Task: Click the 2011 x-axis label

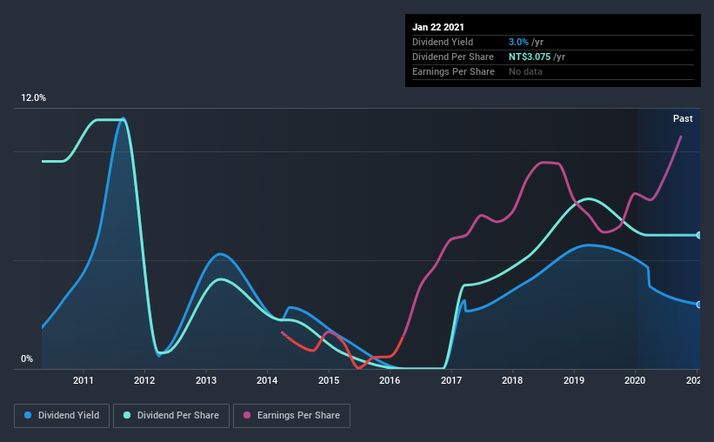Action: pos(83,380)
